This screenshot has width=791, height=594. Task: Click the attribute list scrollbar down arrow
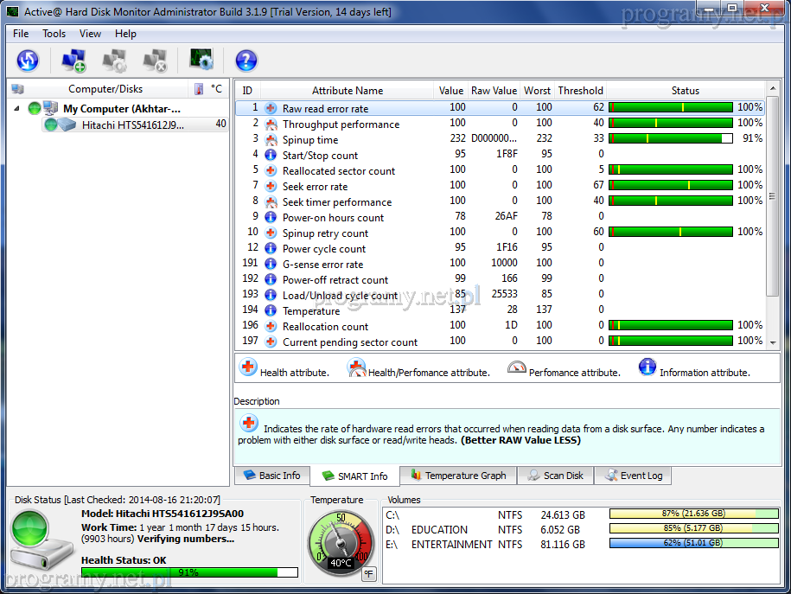772,342
